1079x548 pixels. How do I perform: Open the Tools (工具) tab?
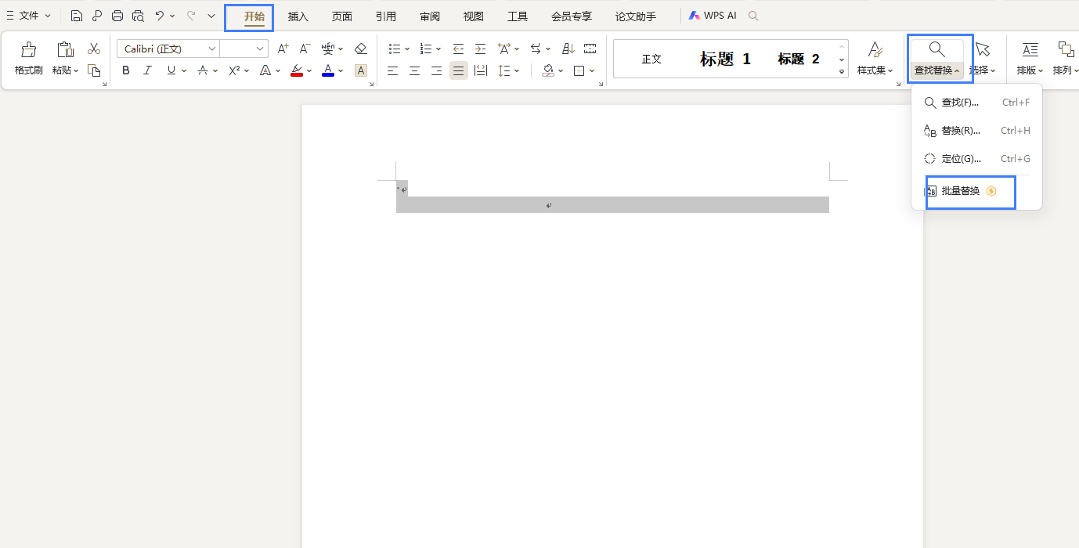pos(518,16)
